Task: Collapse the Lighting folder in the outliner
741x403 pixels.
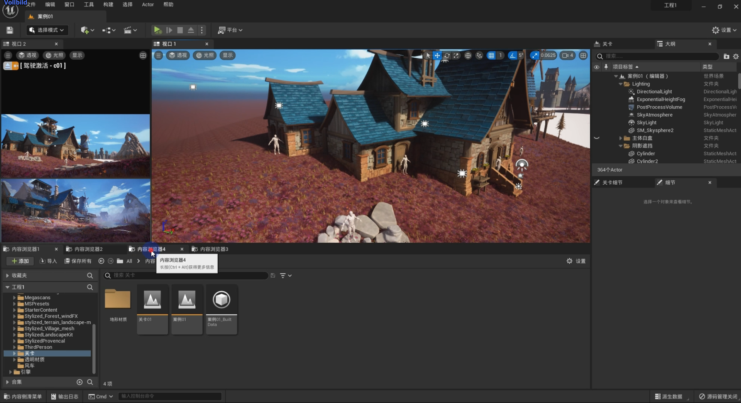Action: click(x=621, y=84)
